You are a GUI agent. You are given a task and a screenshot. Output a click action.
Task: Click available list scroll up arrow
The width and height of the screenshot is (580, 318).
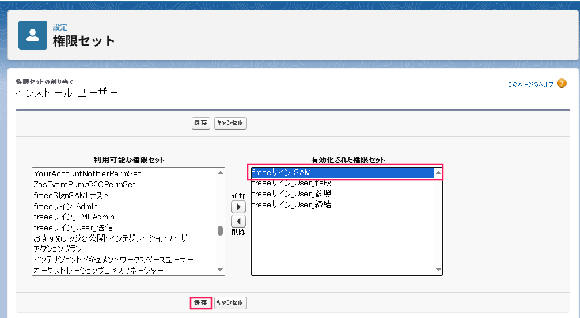click(221, 173)
